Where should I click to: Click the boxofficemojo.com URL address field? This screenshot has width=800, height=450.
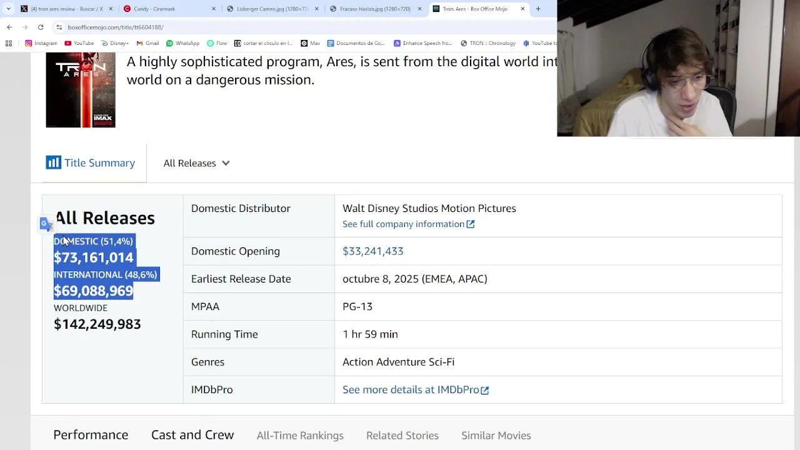[115, 27]
